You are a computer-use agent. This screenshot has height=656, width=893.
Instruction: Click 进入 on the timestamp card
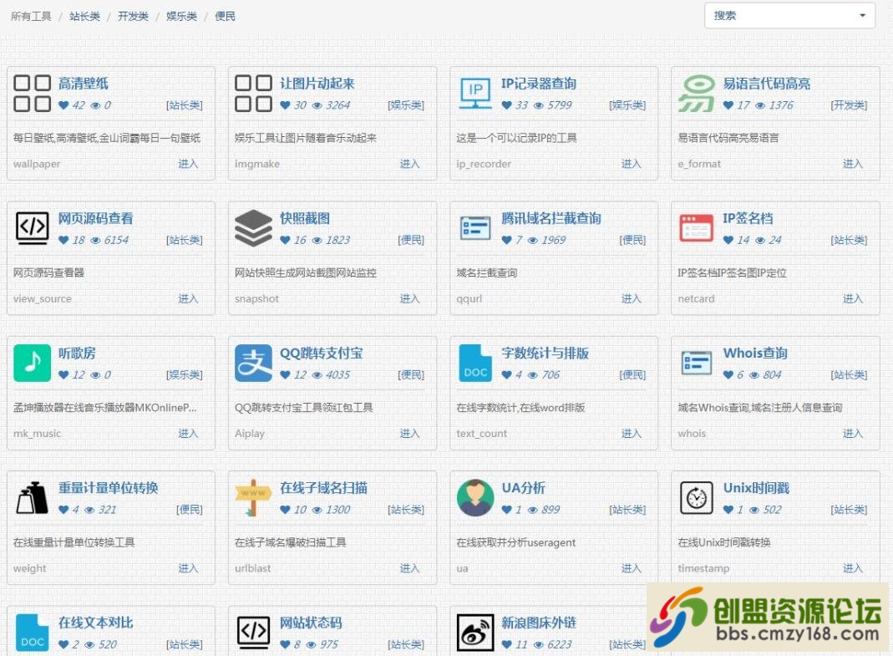853,568
